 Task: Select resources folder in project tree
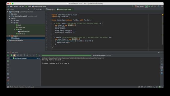pos(20,27)
